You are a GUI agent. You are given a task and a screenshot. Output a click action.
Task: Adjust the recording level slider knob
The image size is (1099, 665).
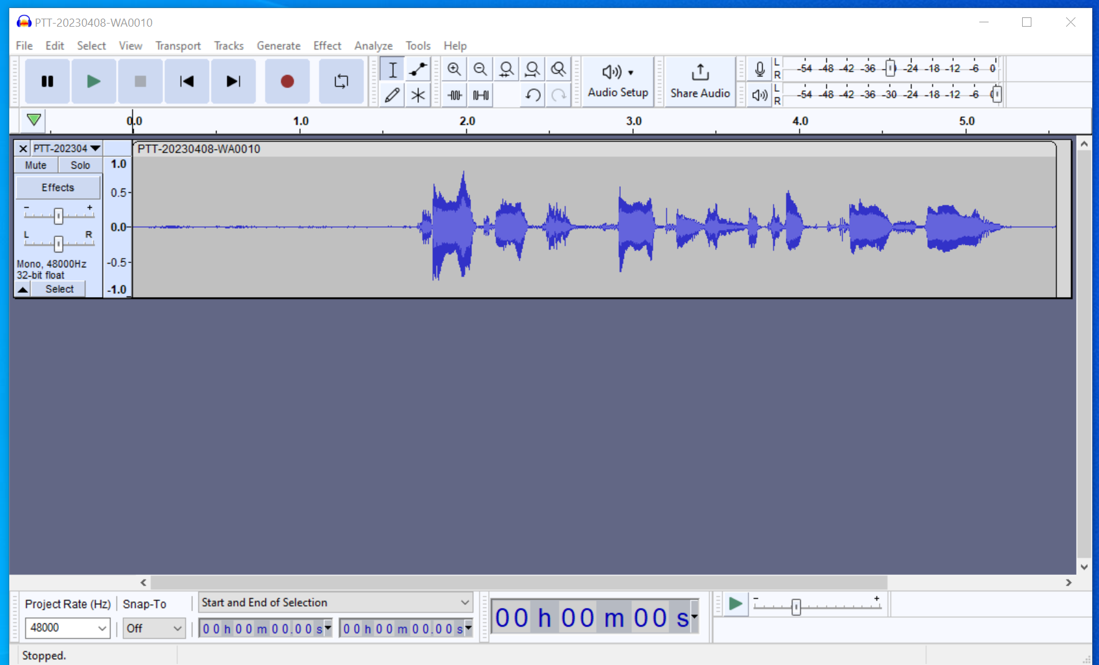pos(890,68)
